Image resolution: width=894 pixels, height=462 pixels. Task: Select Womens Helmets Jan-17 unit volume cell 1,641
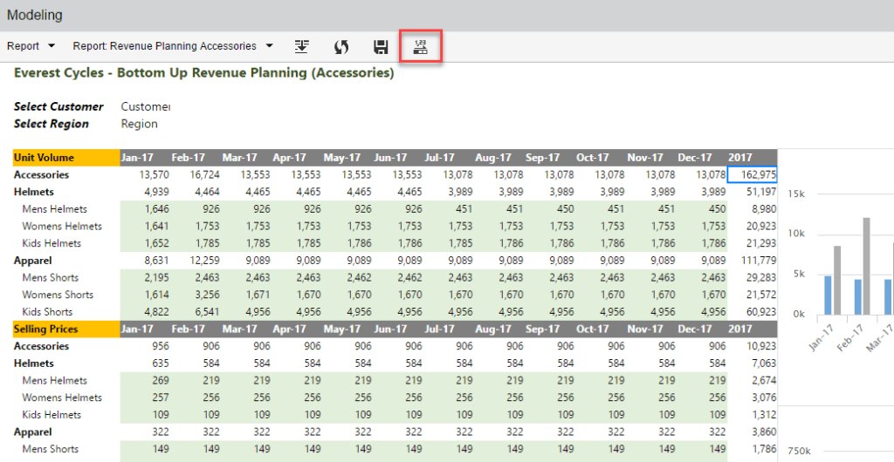click(146, 226)
